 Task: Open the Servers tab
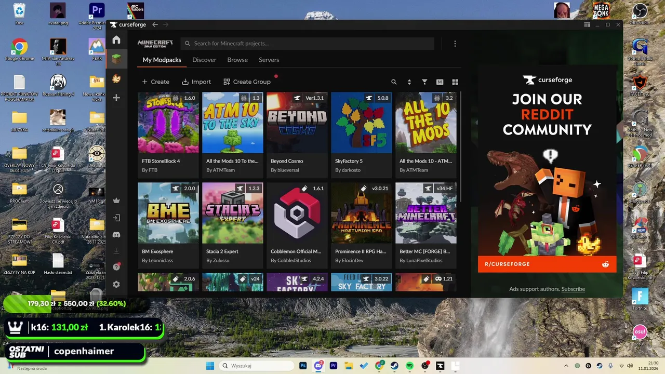tap(269, 60)
